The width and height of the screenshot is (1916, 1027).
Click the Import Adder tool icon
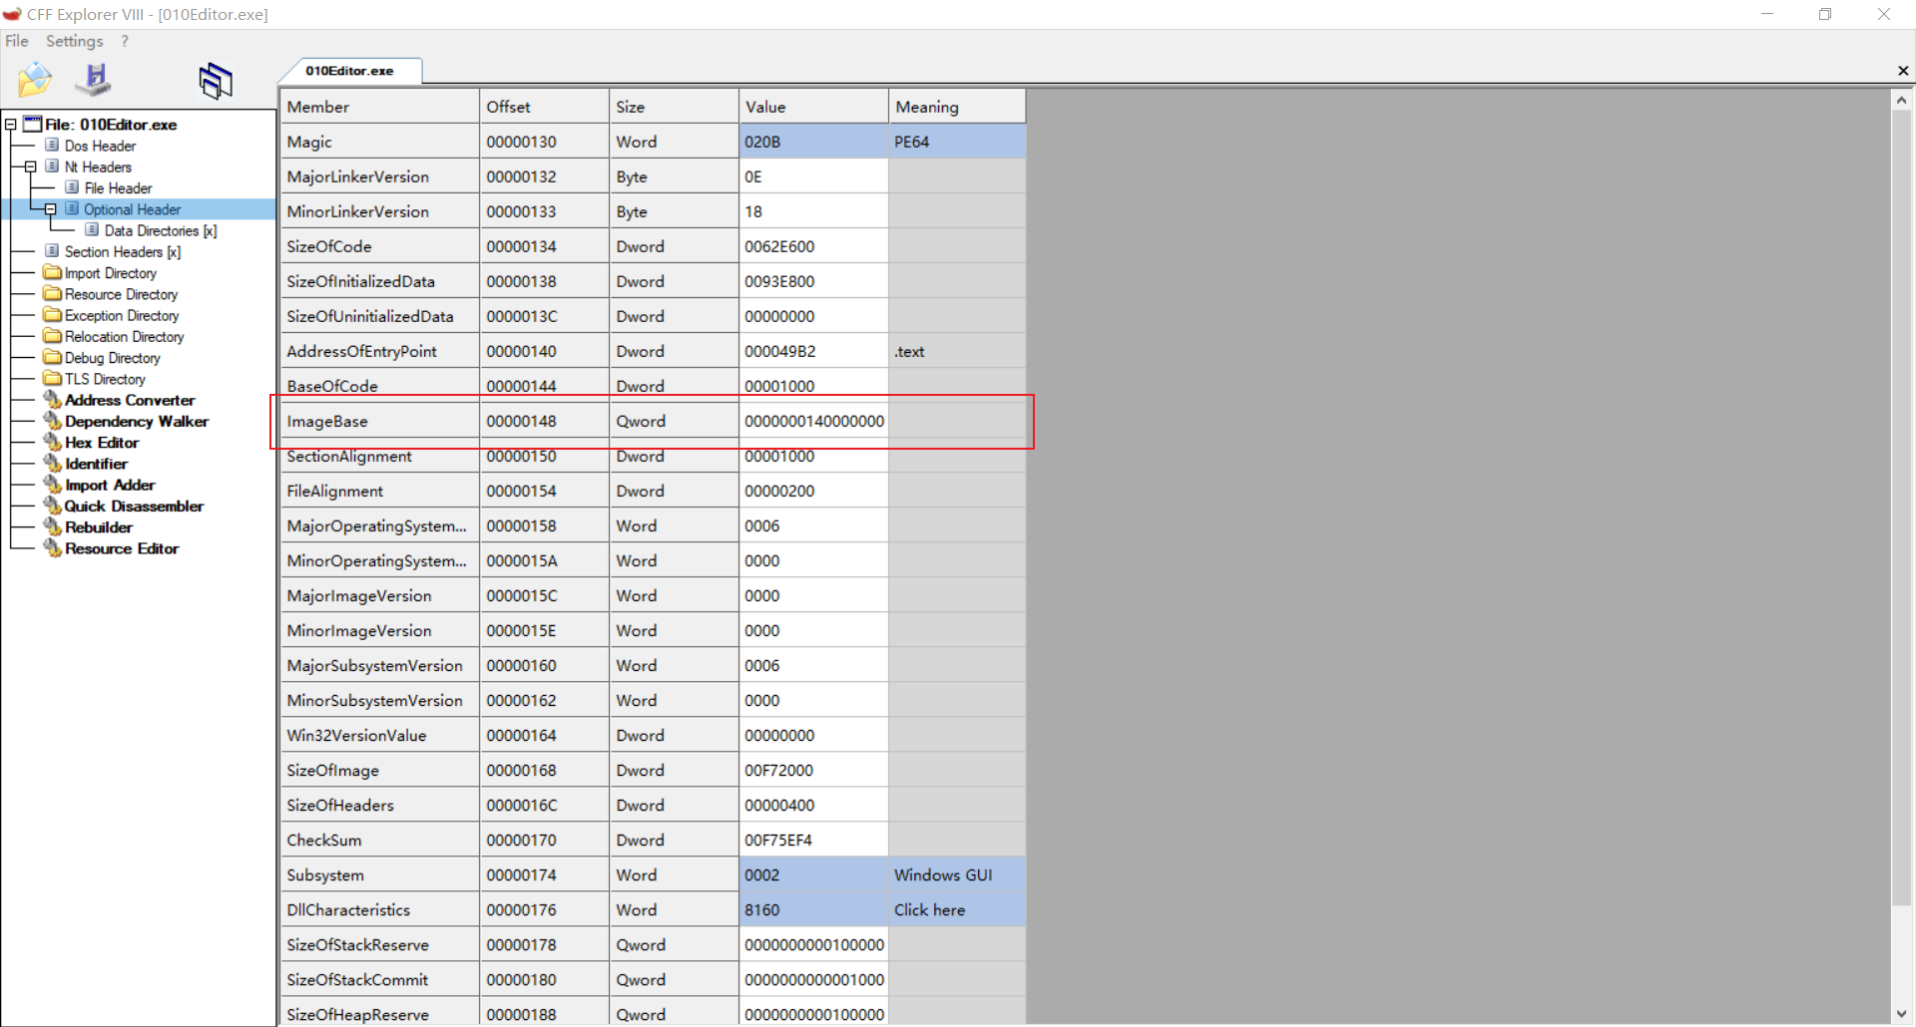pyautogui.click(x=53, y=485)
